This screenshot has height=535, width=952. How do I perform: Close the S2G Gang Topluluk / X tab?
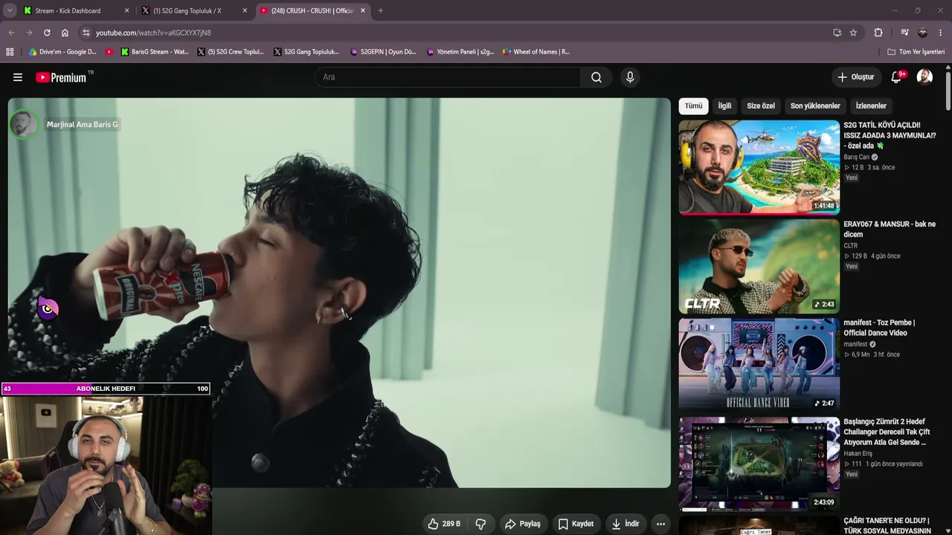245,10
